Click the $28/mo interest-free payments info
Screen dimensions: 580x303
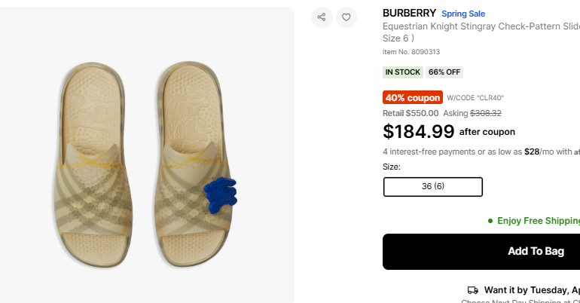[482, 151]
